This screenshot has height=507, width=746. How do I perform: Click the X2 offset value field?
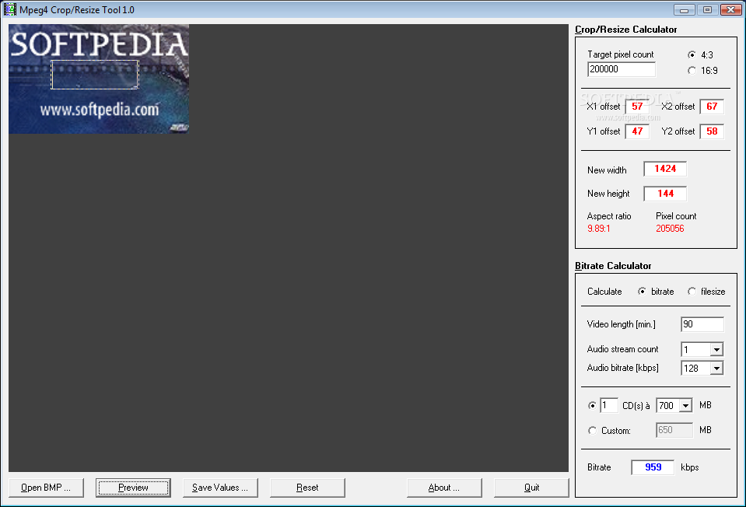click(713, 107)
